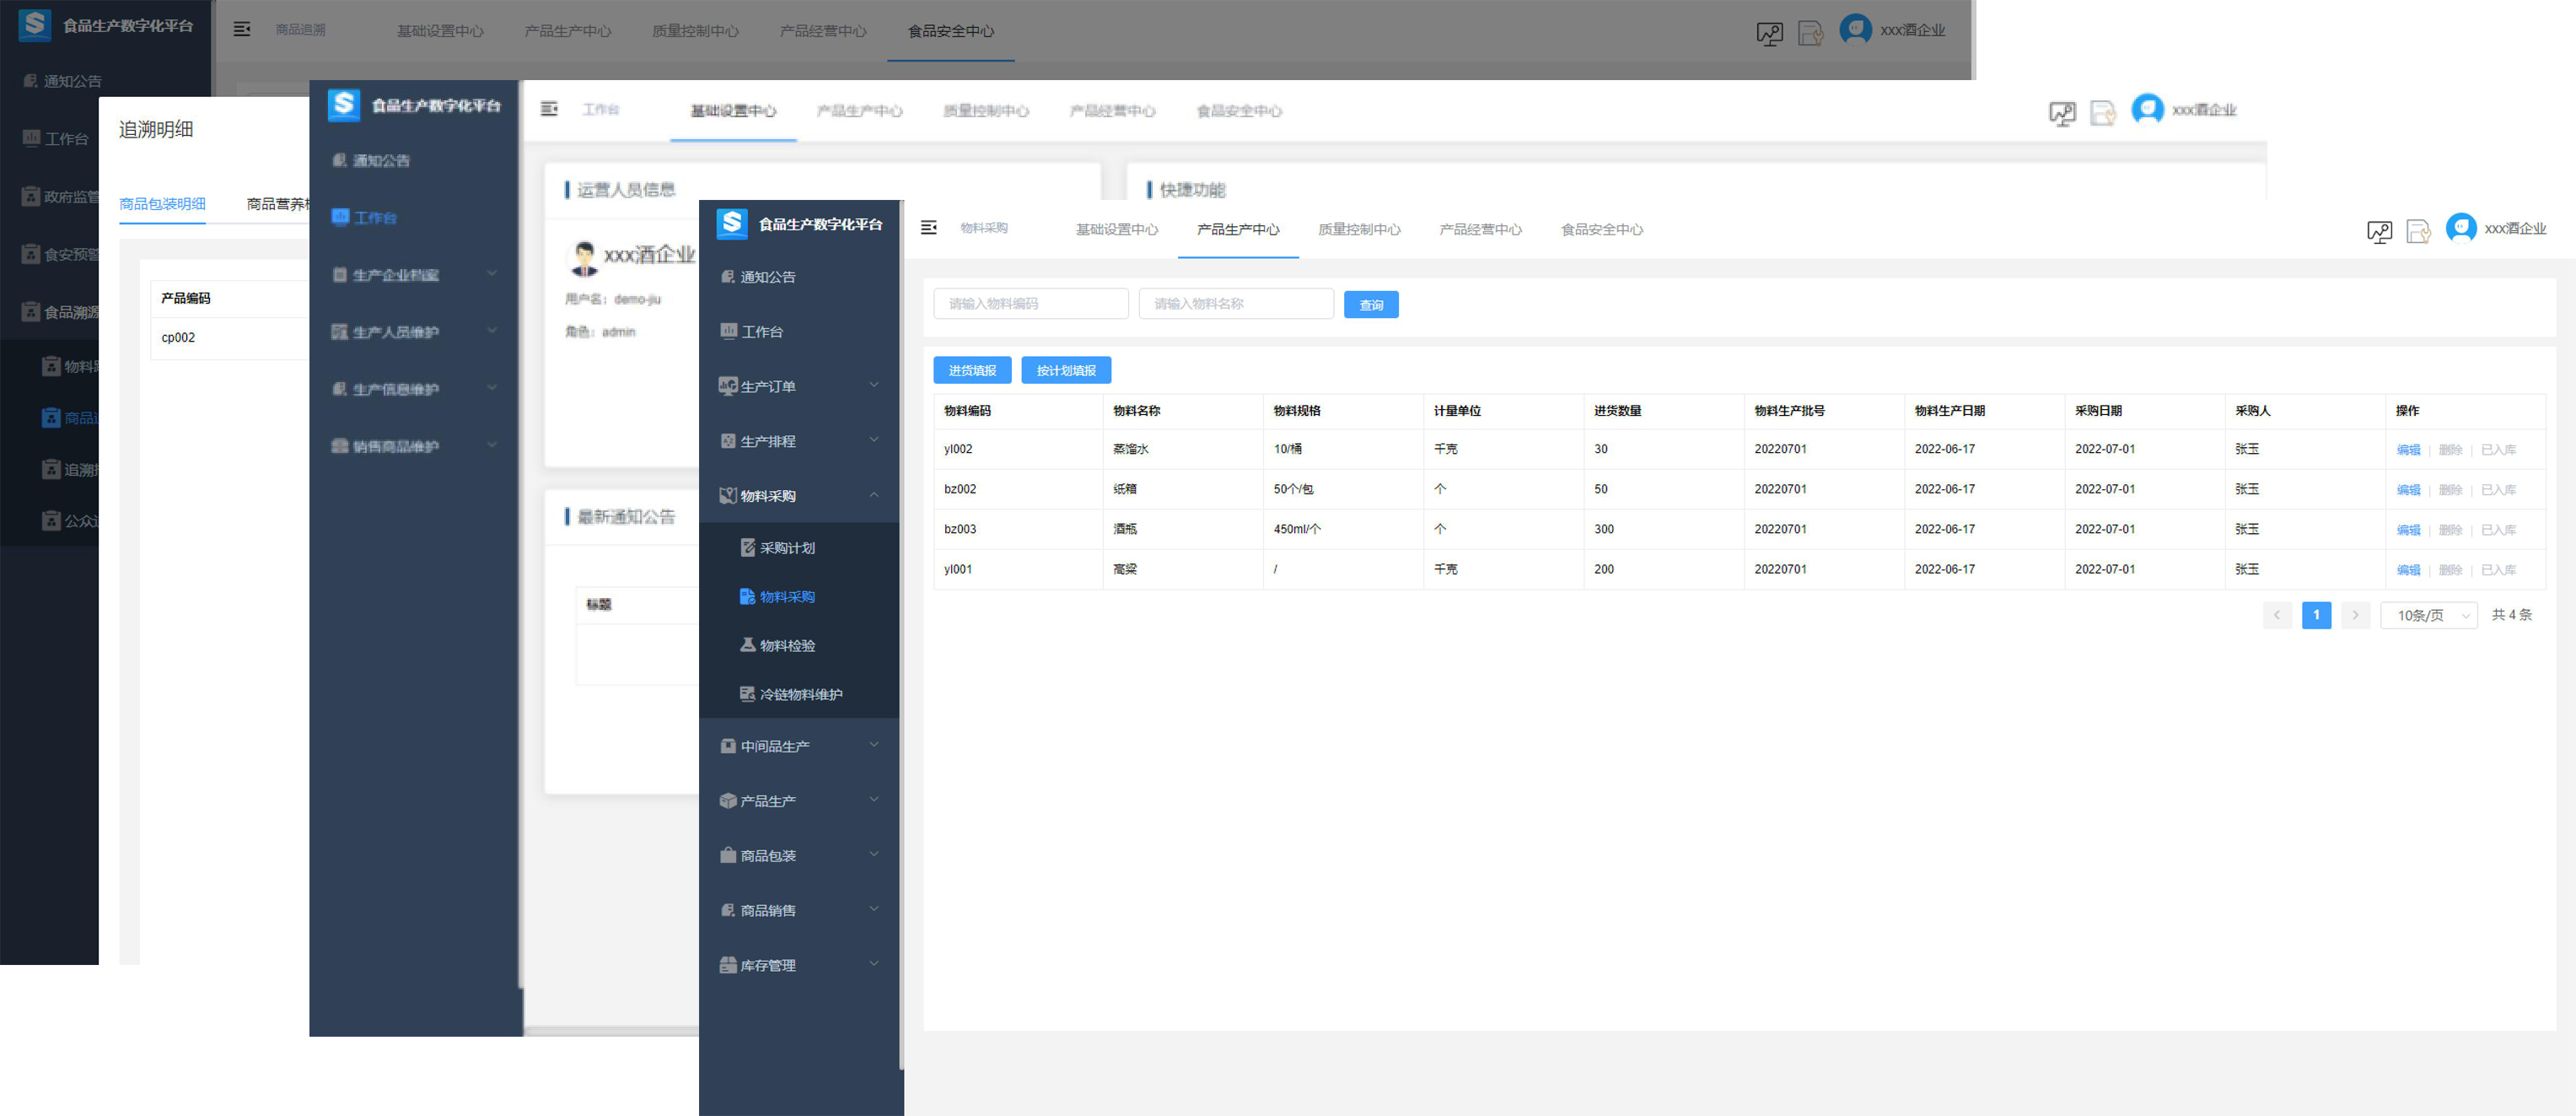Click the document note icon beside avatar
The height and width of the screenshot is (1116, 2576).
[x=2418, y=231]
